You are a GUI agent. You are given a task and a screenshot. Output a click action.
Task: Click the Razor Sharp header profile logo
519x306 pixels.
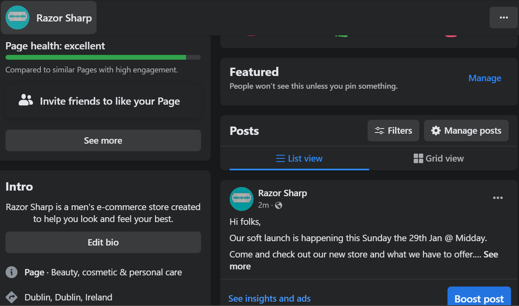(17, 18)
